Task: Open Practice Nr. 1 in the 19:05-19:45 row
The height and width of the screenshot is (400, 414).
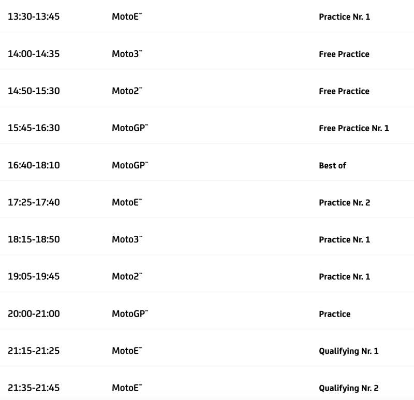Action: pyautogui.click(x=344, y=277)
